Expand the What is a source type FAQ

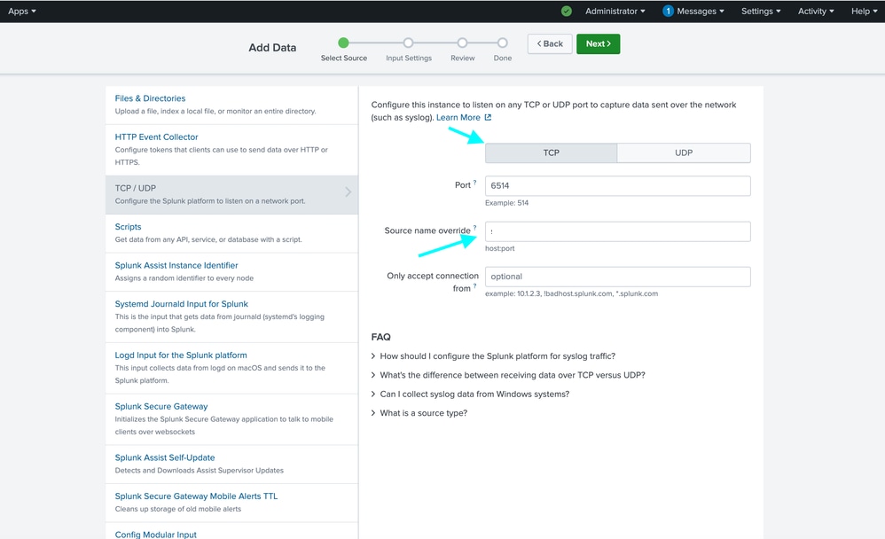click(x=419, y=413)
